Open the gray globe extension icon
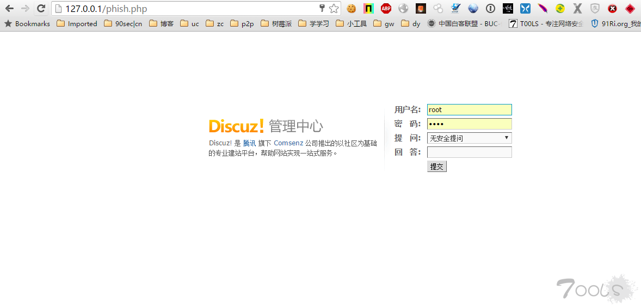This screenshot has height=307, width=641. coord(404,8)
